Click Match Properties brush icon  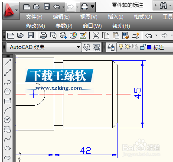[126, 36]
